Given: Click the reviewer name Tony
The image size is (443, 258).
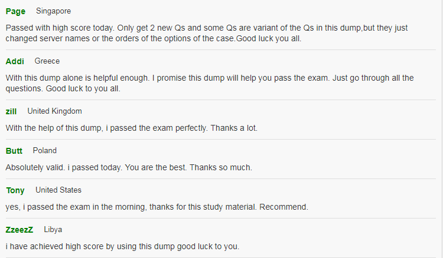Looking at the screenshot, I should tap(15, 191).
